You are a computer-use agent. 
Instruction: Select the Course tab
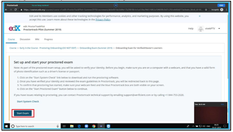click(x=11, y=39)
